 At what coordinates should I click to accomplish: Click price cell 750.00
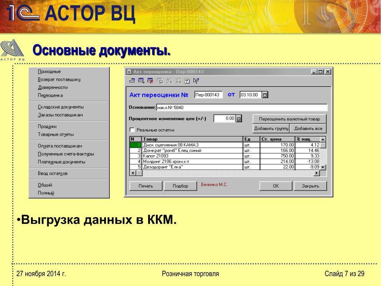coord(278,156)
